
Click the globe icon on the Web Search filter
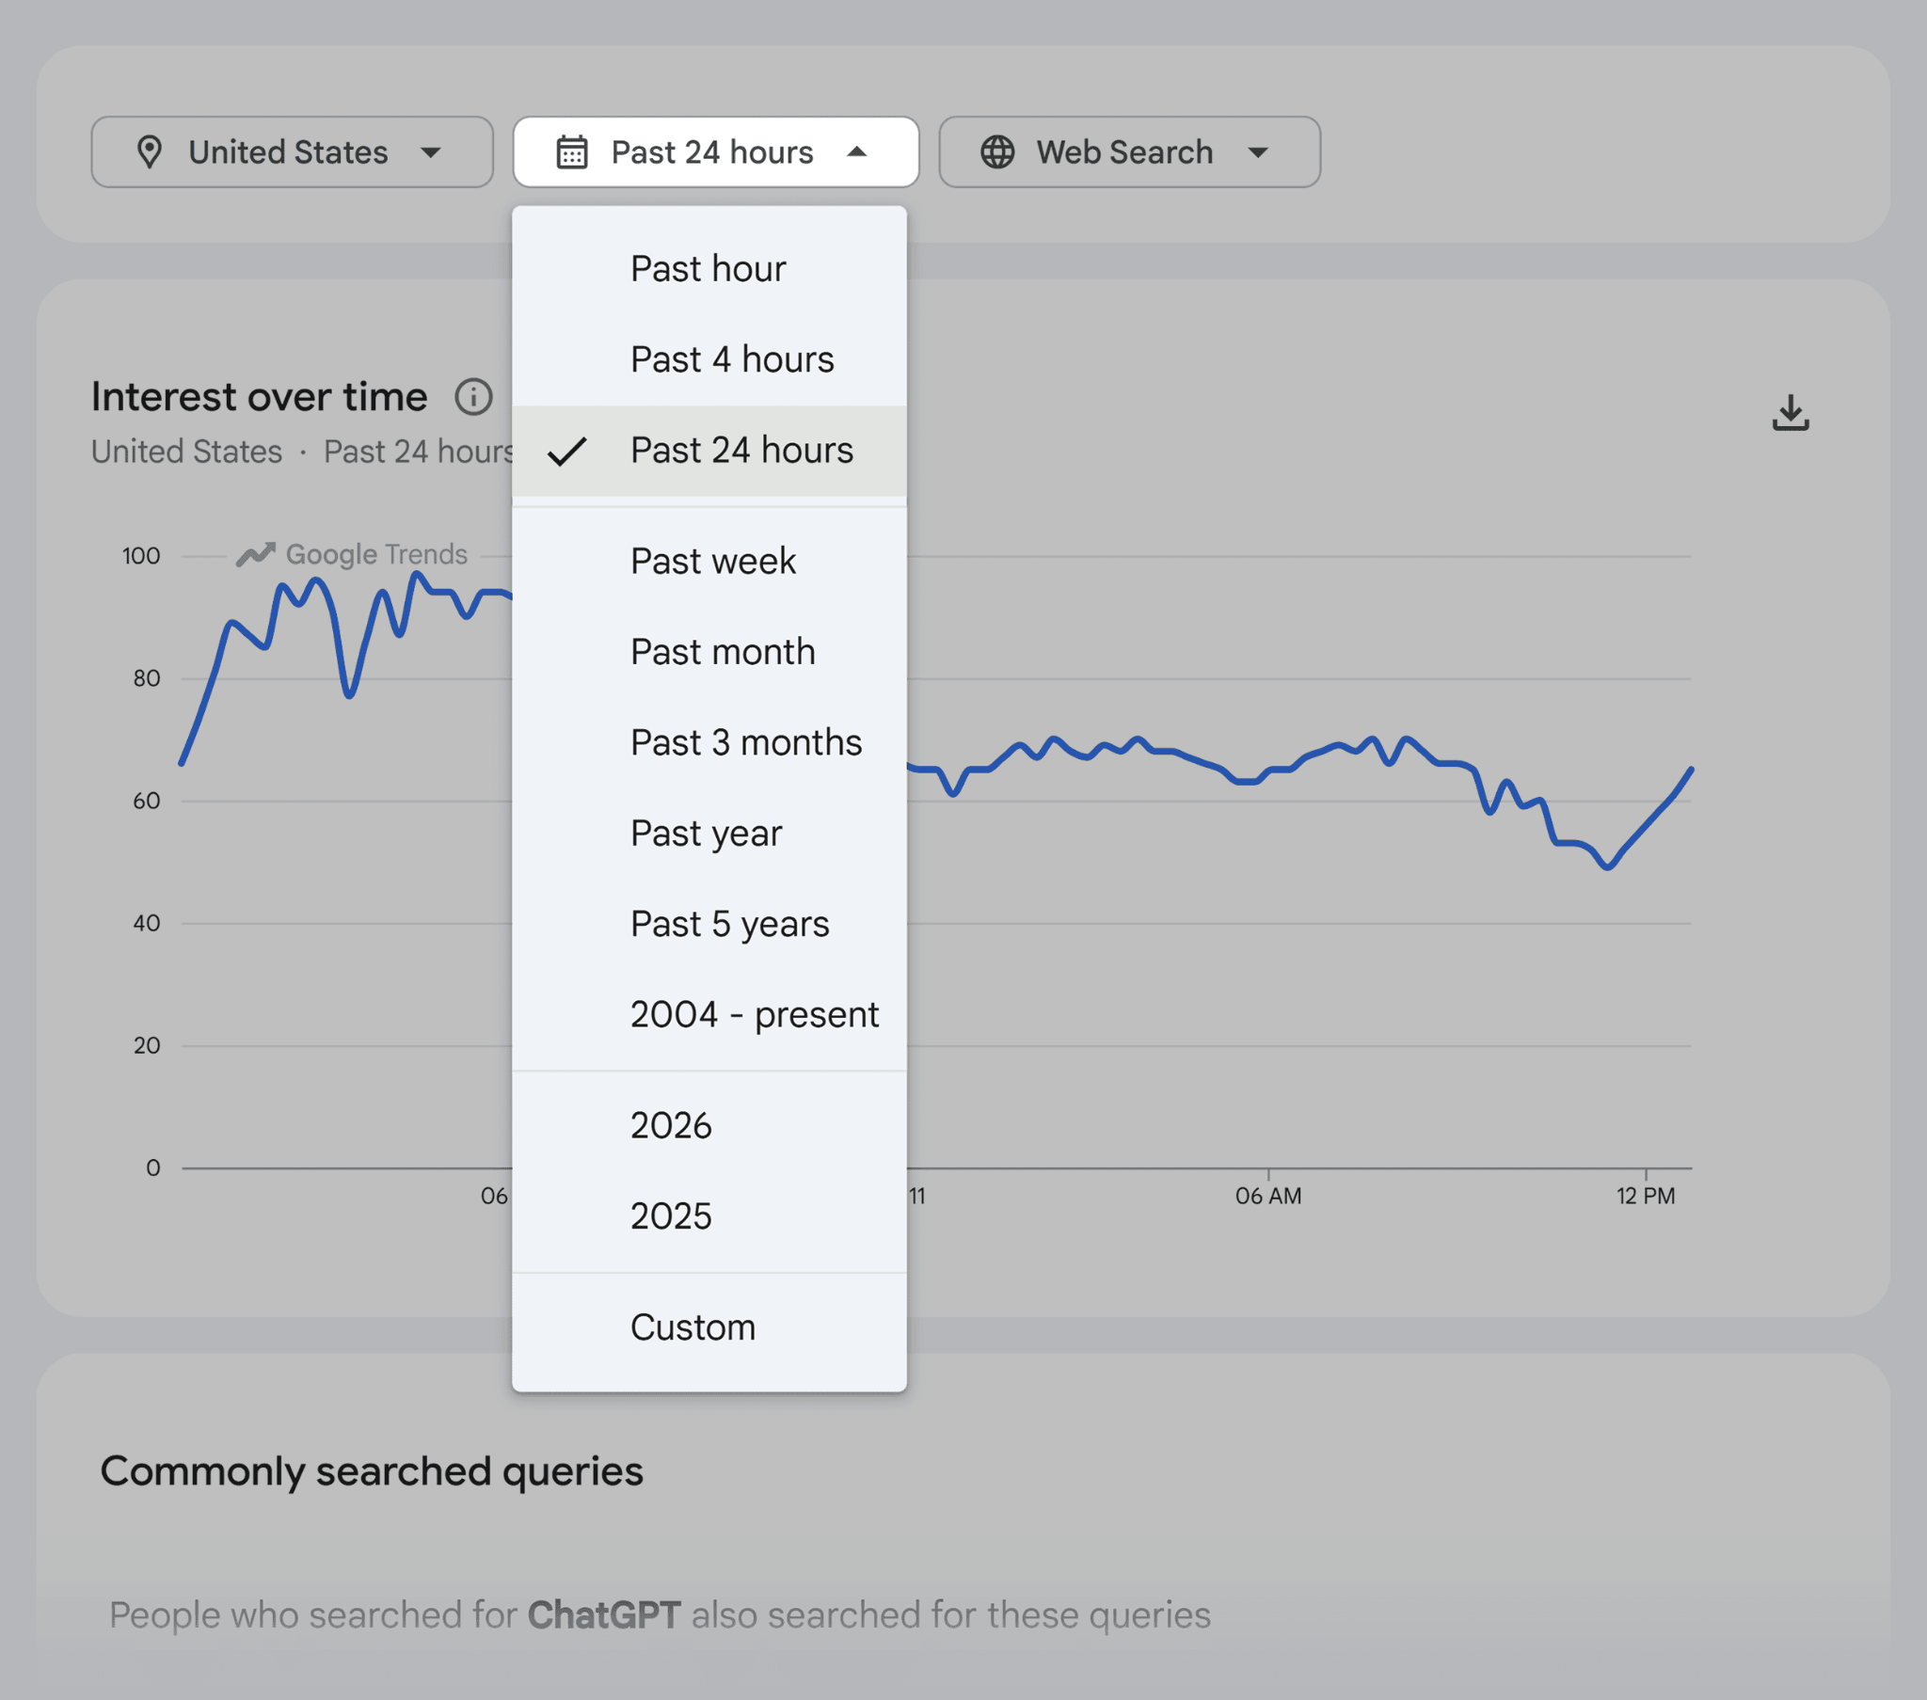click(x=999, y=151)
